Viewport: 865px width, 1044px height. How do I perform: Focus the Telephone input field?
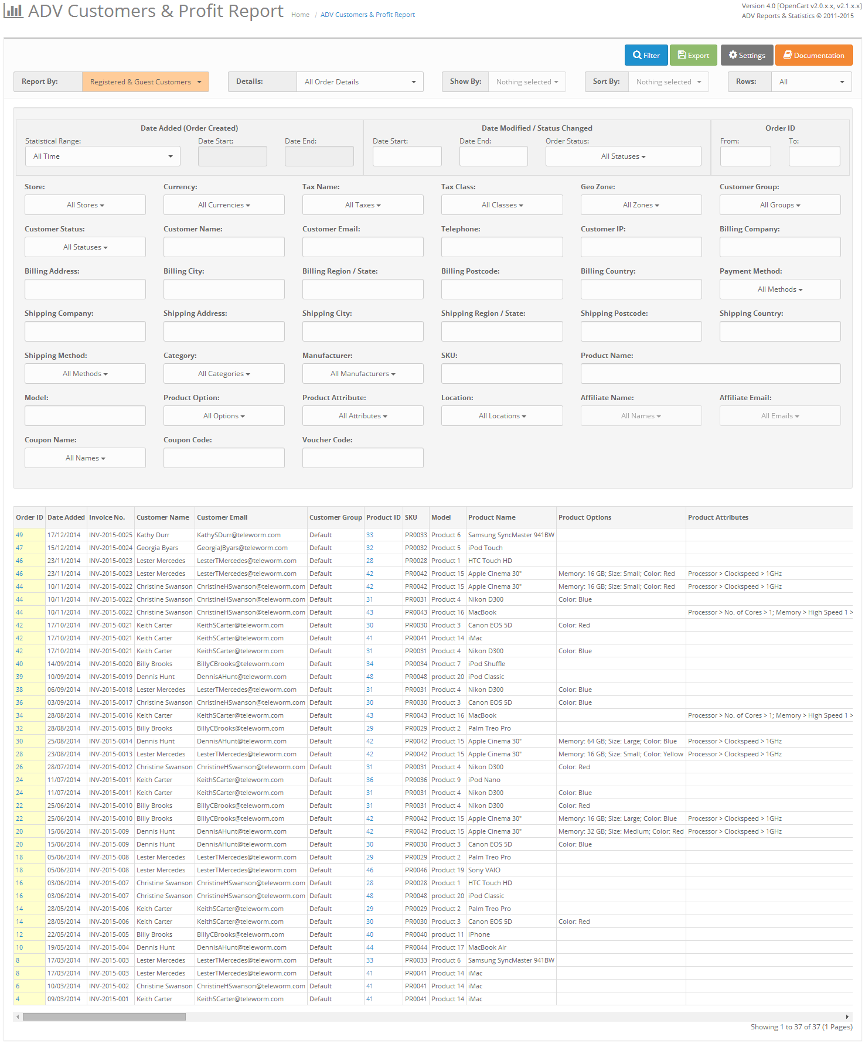(502, 247)
